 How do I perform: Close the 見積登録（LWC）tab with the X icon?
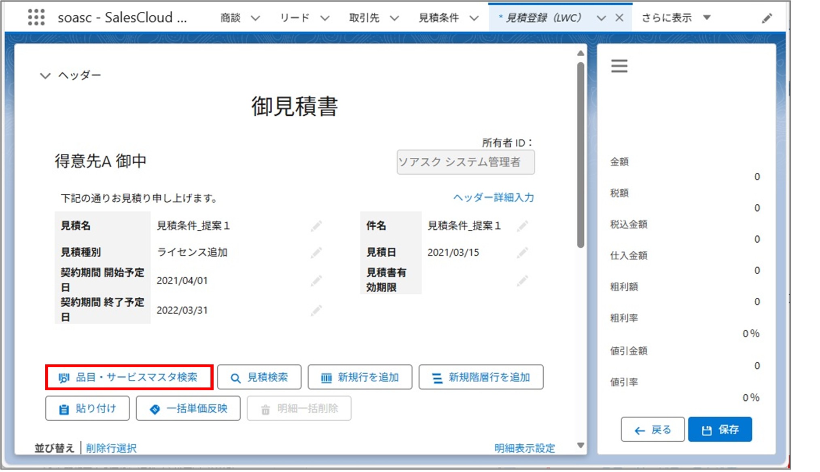click(620, 17)
